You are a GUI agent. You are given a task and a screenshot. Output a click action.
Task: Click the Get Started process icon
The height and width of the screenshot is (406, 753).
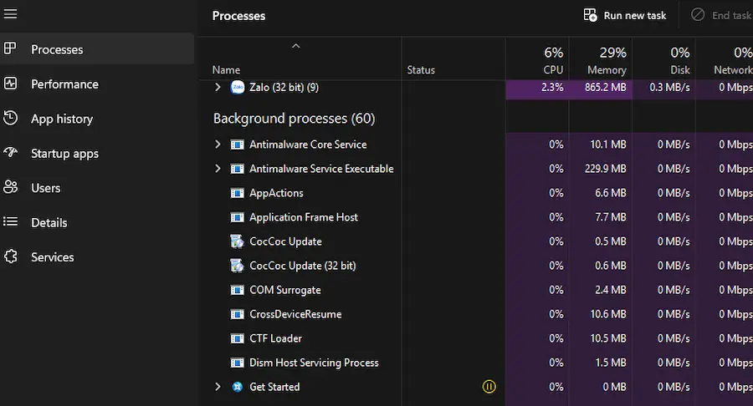coord(237,387)
